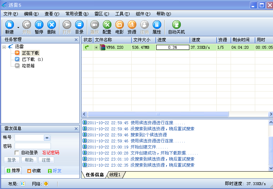The image size is (273, 189).
Task: Click the log pane's scroll up arrow
Action: (x=271, y=122)
